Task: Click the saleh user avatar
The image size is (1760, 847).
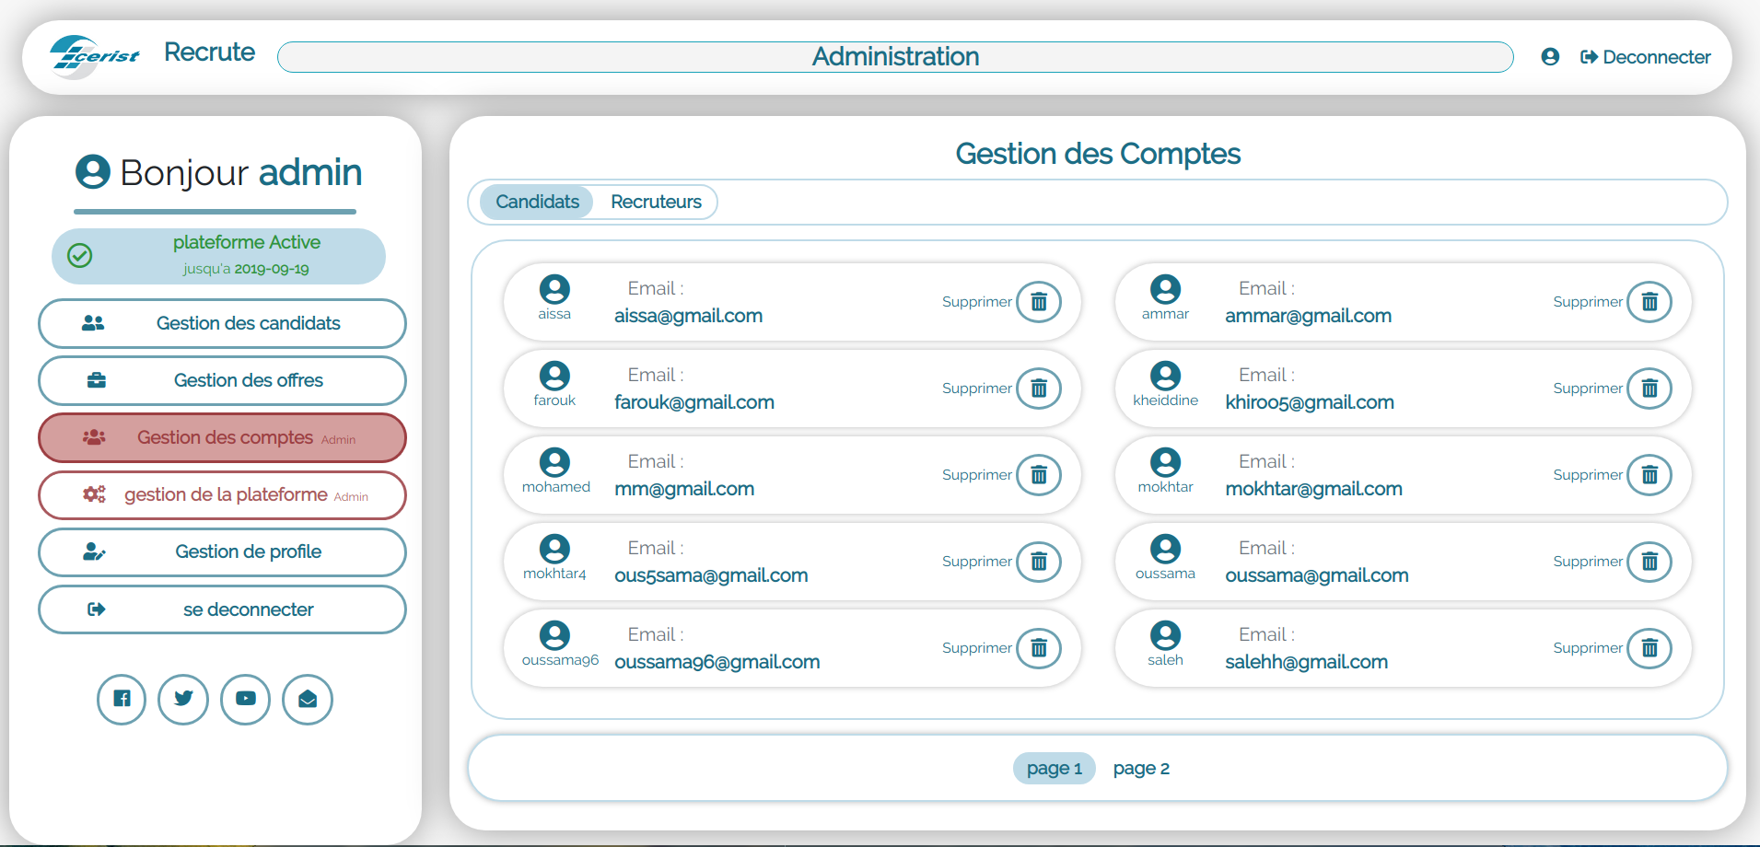Action: 1165,635
